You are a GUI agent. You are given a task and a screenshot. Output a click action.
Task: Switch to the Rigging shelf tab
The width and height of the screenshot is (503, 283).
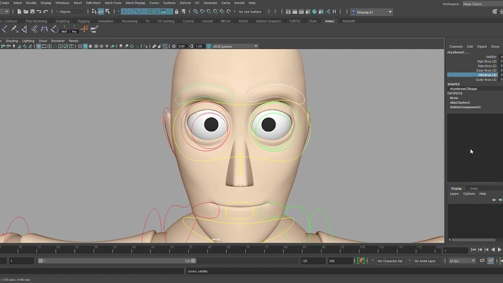coord(83,21)
